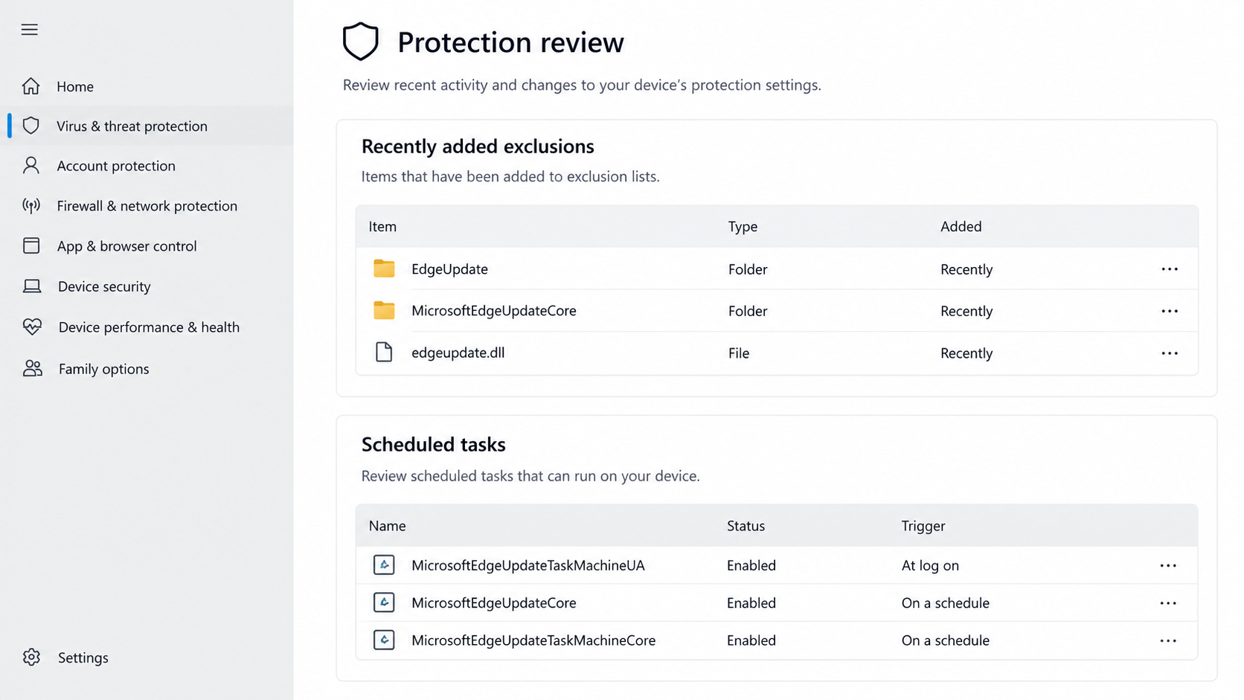Screen dimensions: 1244x700
Task: Navigate to Device performance & health
Action: pyautogui.click(x=150, y=327)
